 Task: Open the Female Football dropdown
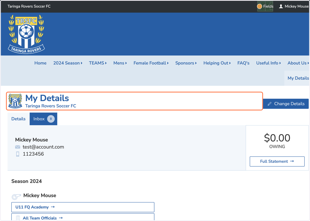[151, 63]
